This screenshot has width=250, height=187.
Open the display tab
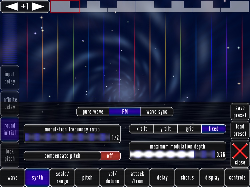pos(212,177)
